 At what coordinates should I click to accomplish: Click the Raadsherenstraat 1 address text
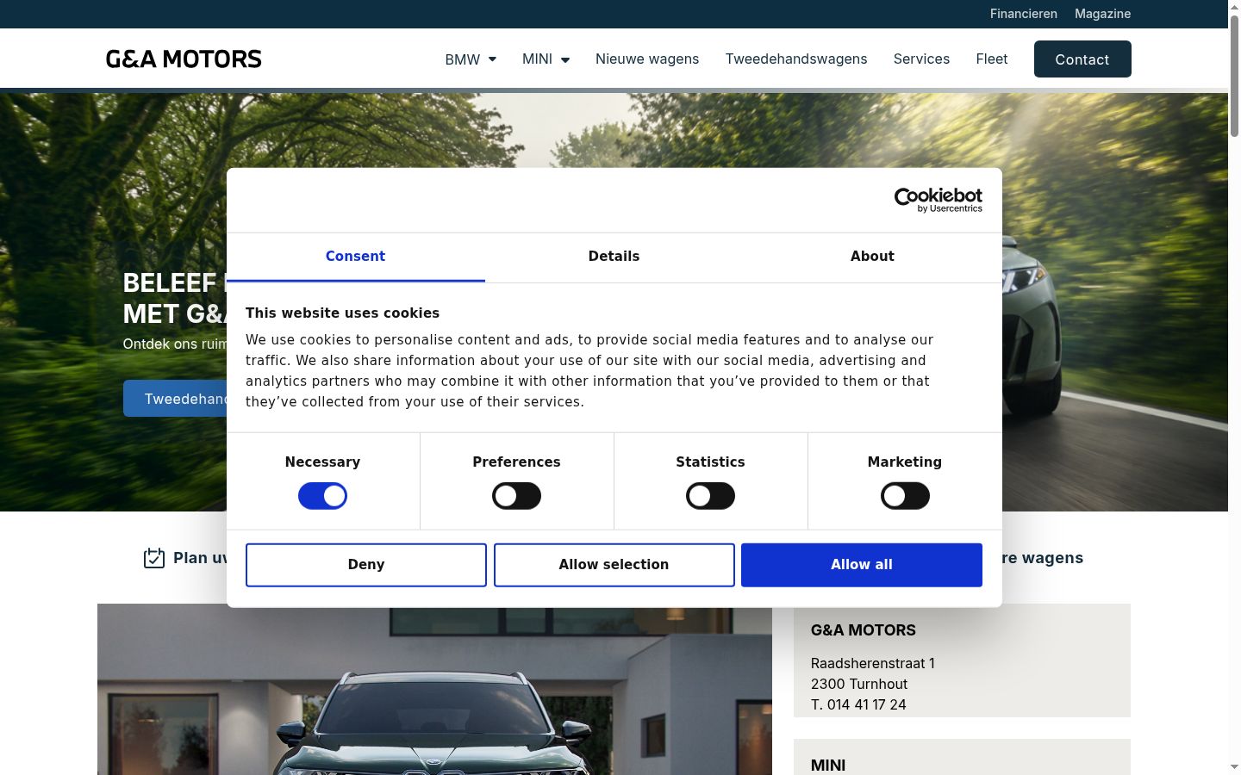(x=873, y=663)
